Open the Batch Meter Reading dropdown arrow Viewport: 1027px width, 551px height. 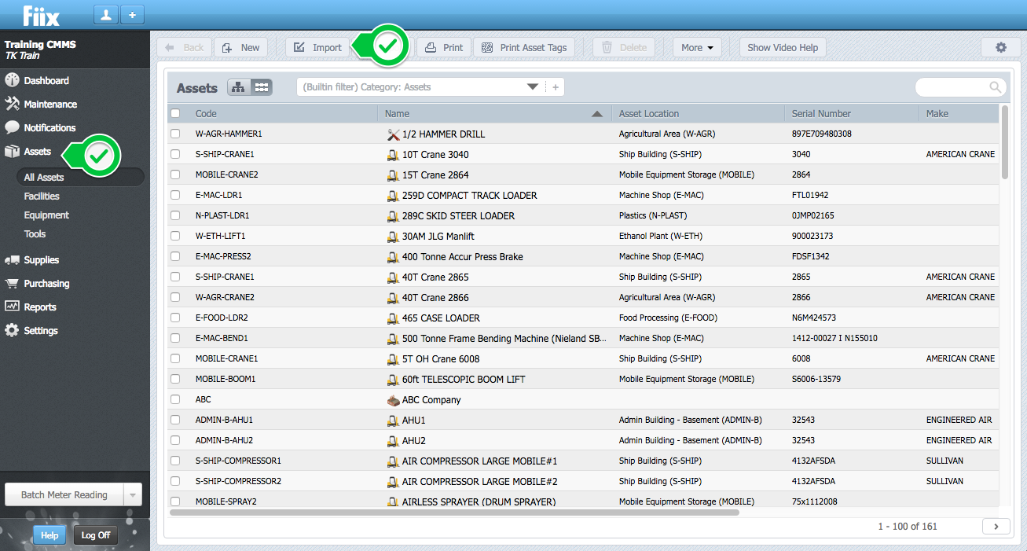coord(133,494)
